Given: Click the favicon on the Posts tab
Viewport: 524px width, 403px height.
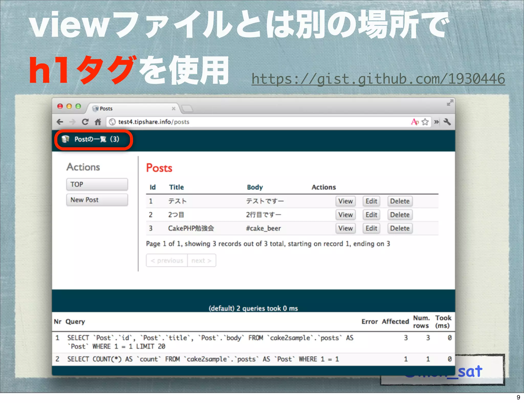Looking at the screenshot, I should [x=95, y=108].
